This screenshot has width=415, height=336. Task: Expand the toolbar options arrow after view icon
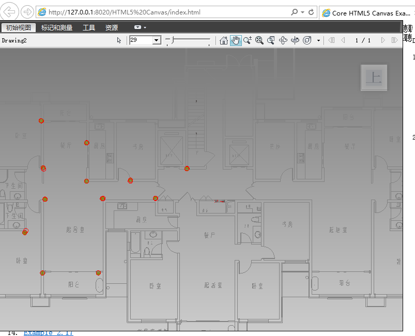tap(318, 40)
